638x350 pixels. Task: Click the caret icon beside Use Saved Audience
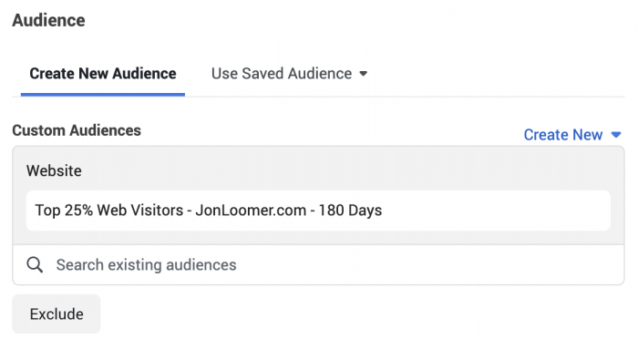coord(364,74)
